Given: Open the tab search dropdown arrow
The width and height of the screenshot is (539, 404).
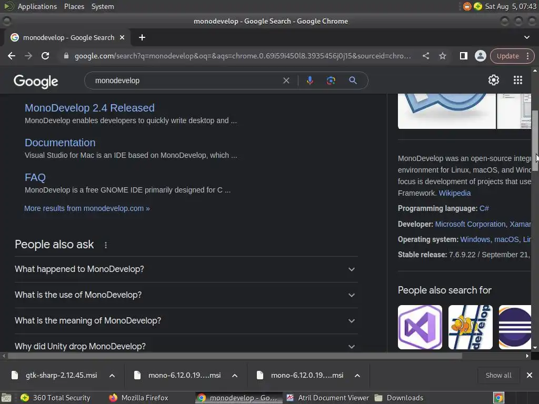Looking at the screenshot, I should [x=526, y=37].
